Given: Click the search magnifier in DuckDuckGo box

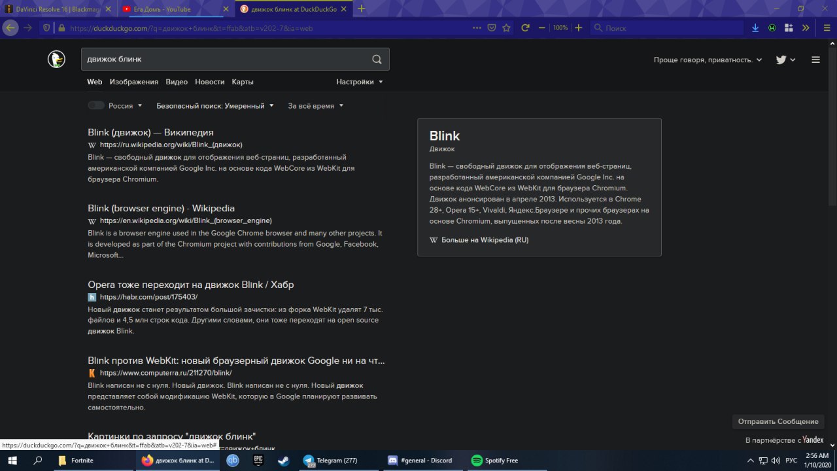Looking at the screenshot, I should (377, 59).
